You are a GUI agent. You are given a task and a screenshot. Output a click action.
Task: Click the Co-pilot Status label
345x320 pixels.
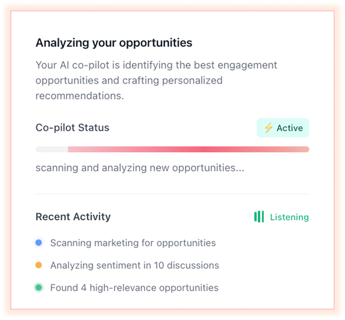[72, 128]
